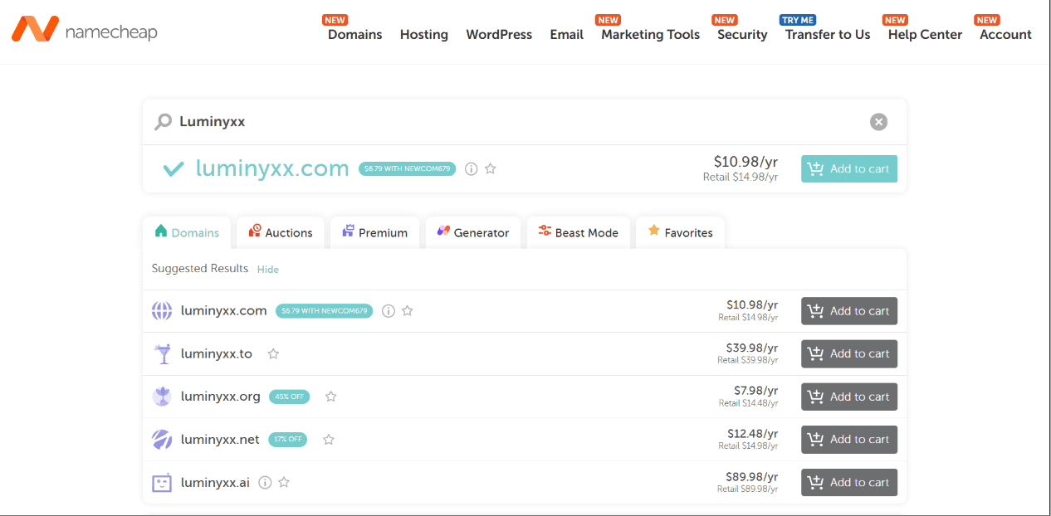The image size is (1051, 516).
Task: Add luminyxx.org to cart
Action: tap(849, 397)
